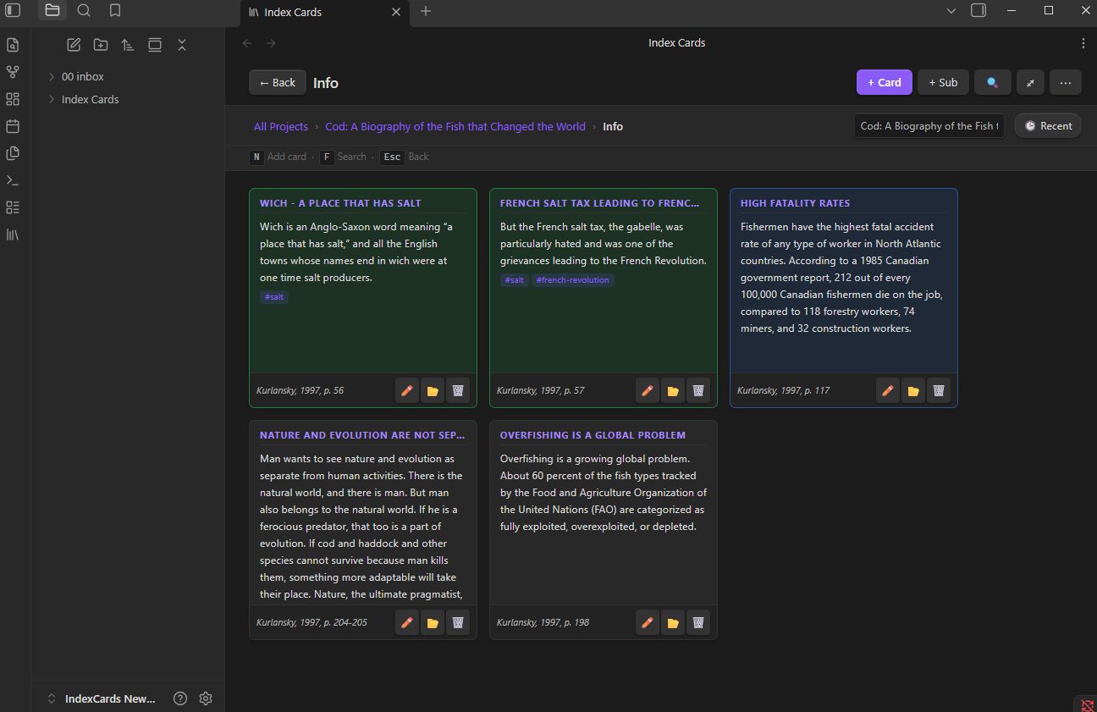Create new canvas from ribbon icon
This screenshot has height=712, width=1097.
point(13,99)
